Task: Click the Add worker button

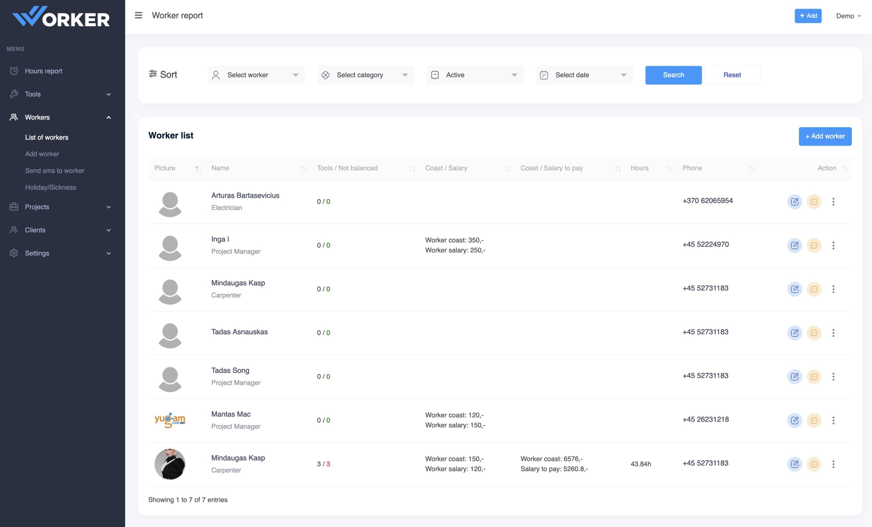Action: coord(825,136)
